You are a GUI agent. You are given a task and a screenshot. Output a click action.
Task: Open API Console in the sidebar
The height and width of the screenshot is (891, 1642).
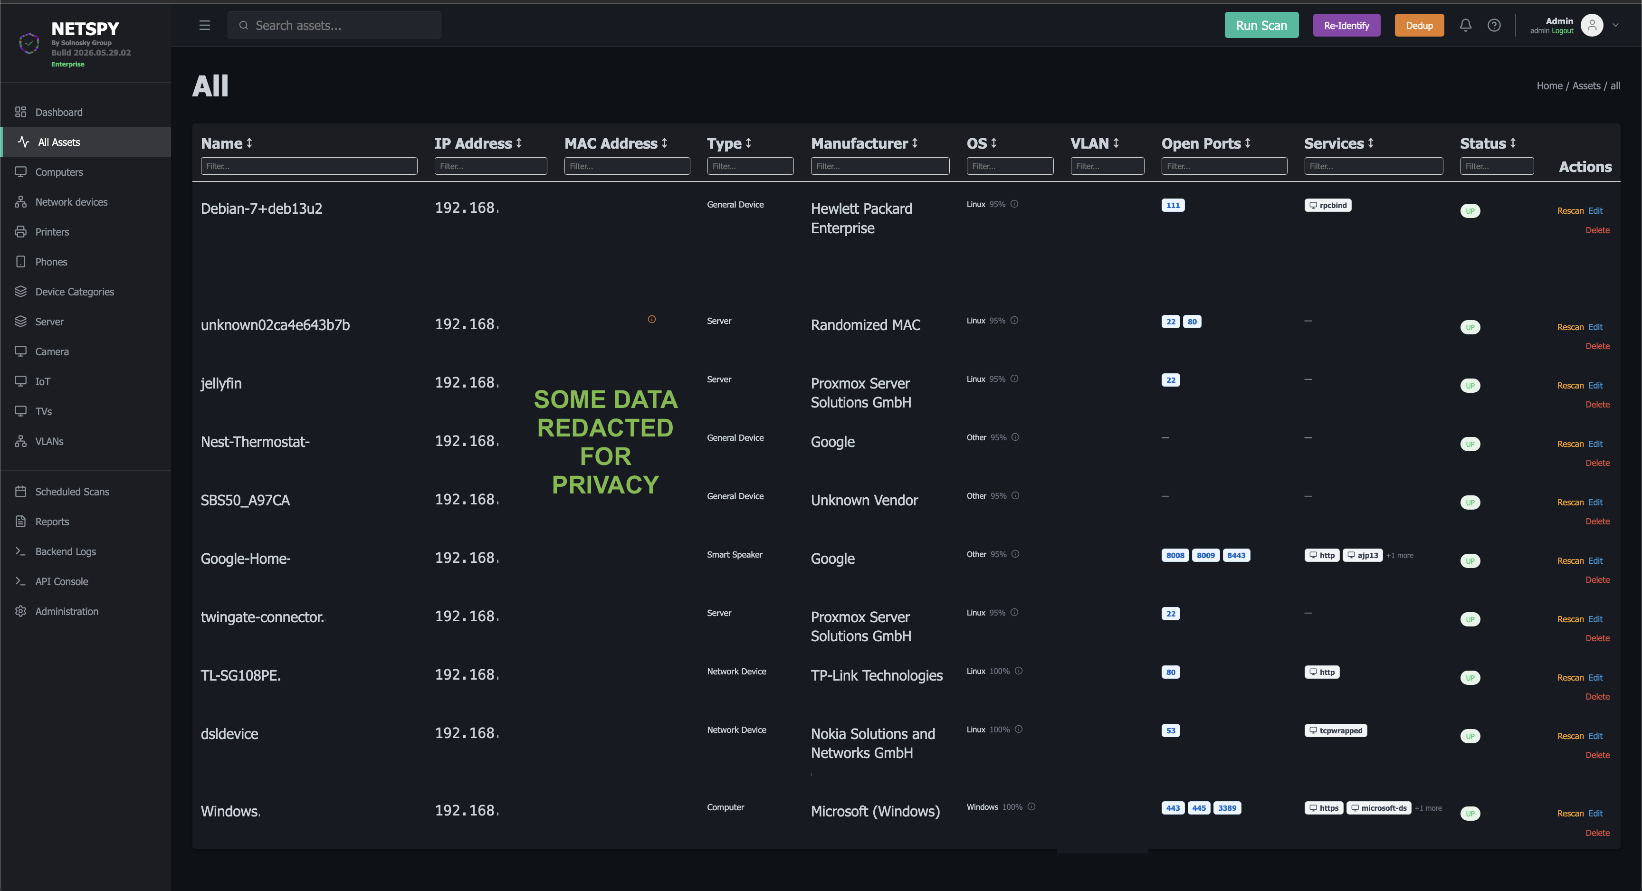(86, 582)
